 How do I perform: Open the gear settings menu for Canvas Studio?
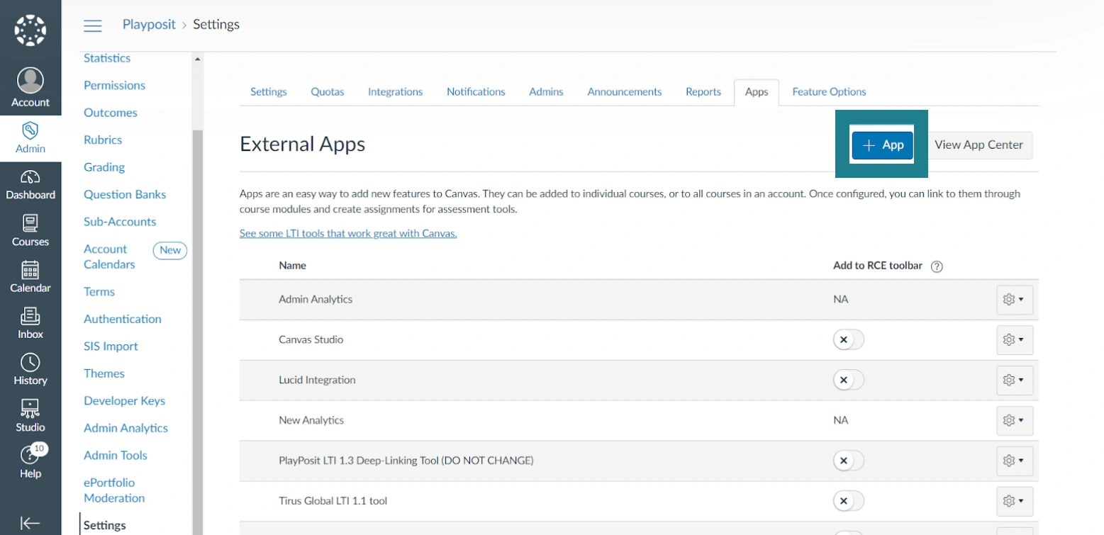point(1015,340)
